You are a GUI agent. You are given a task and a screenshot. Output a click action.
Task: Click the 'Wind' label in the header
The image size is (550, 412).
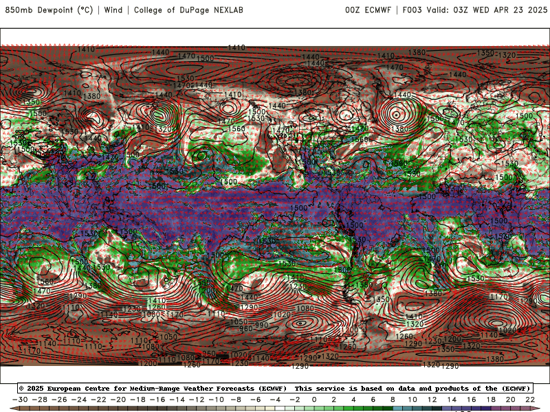pyautogui.click(x=113, y=10)
